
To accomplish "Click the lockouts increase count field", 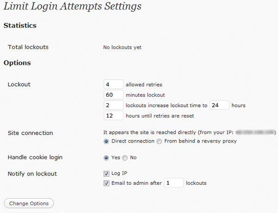I will pos(114,105).
